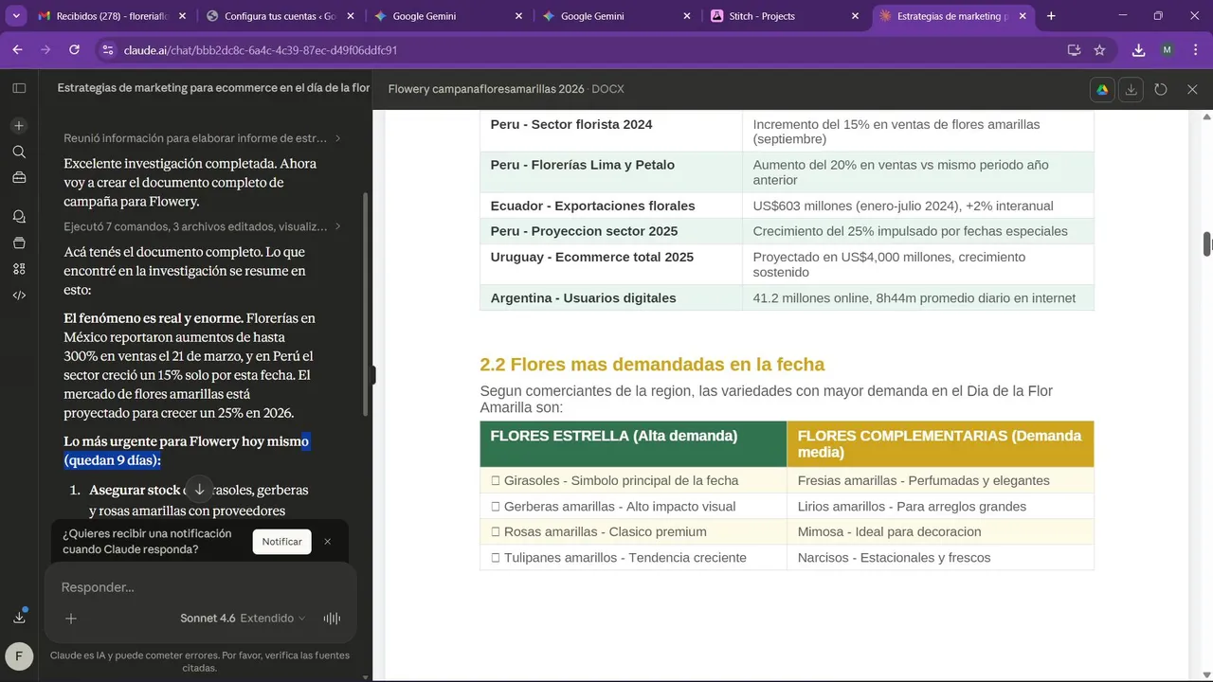The width and height of the screenshot is (1213, 682).
Task: Switch to the Stitch - Projects tab
Action: click(785, 16)
